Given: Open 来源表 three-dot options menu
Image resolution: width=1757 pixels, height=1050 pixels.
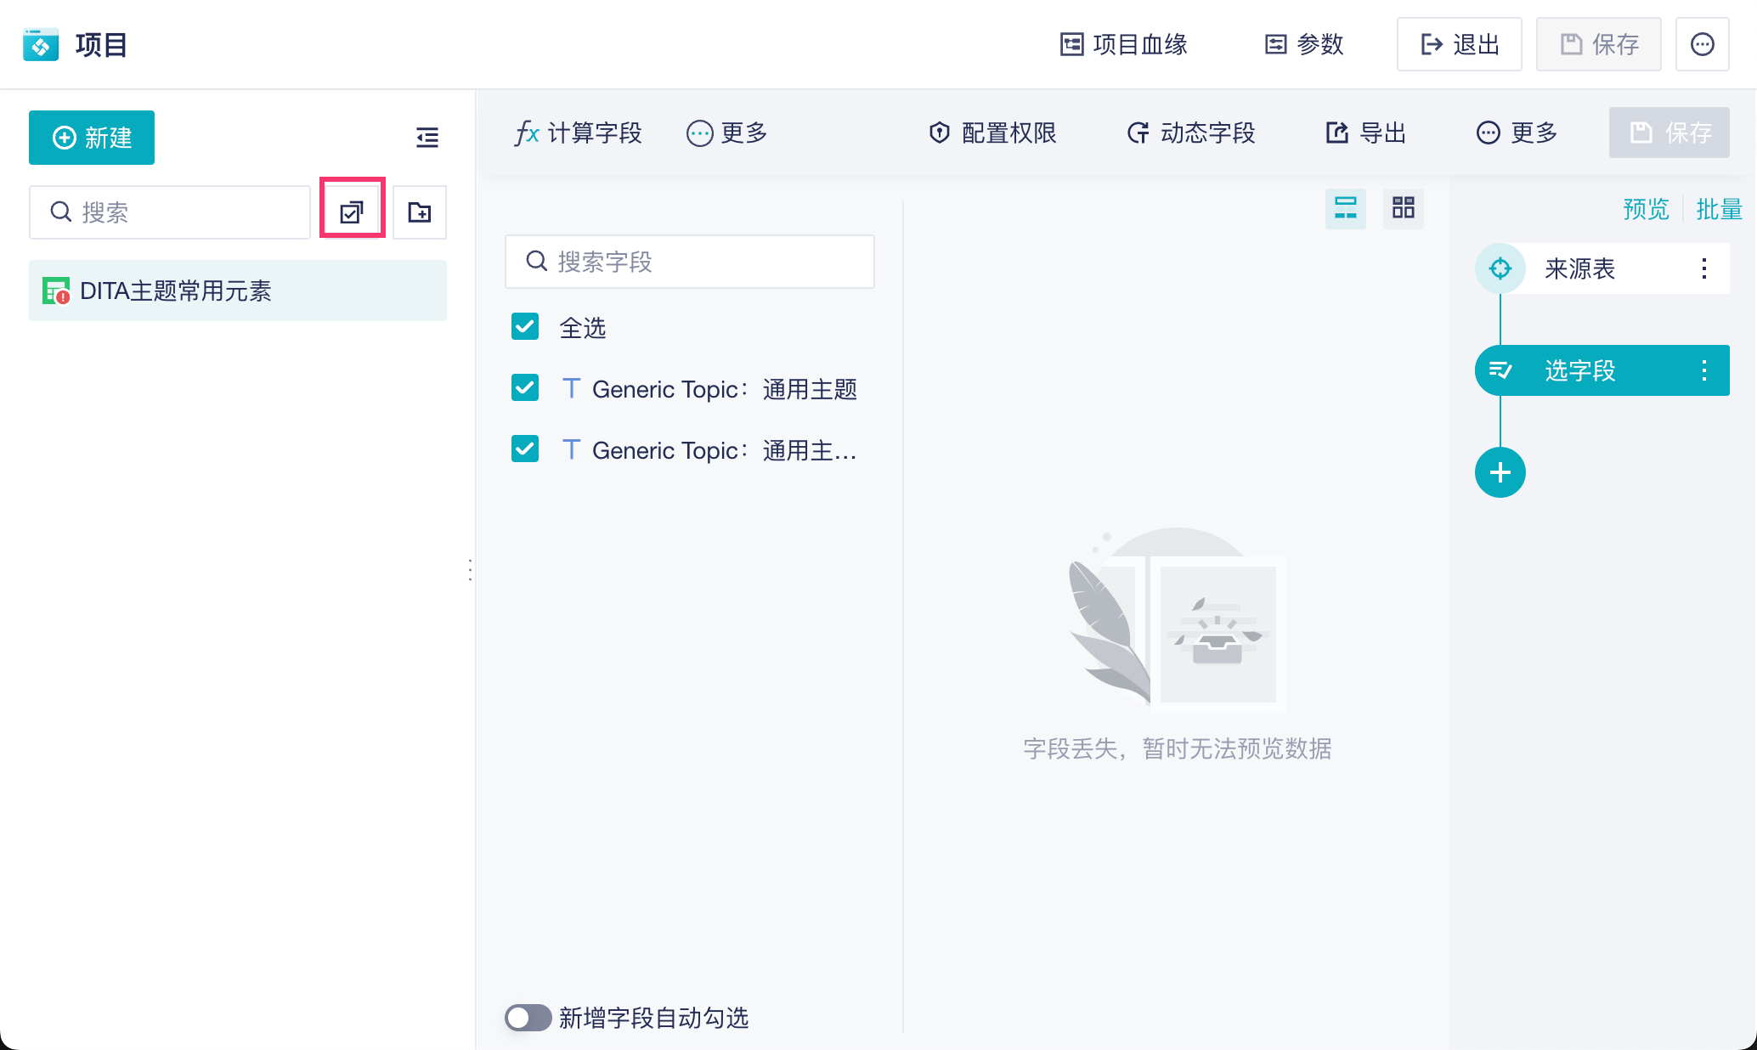Looking at the screenshot, I should tap(1704, 268).
